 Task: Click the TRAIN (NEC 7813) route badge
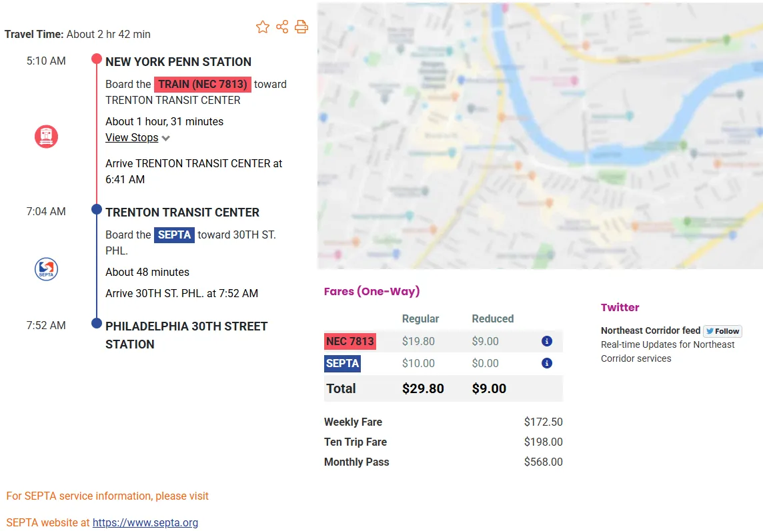tap(203, 85)
